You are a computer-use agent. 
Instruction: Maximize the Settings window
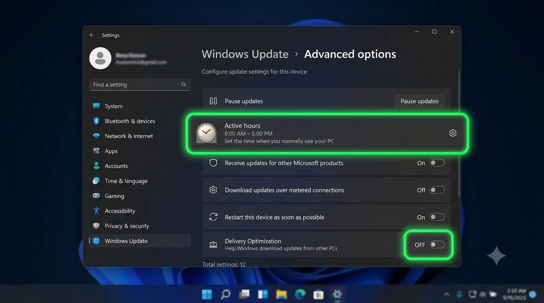(434, 32)
